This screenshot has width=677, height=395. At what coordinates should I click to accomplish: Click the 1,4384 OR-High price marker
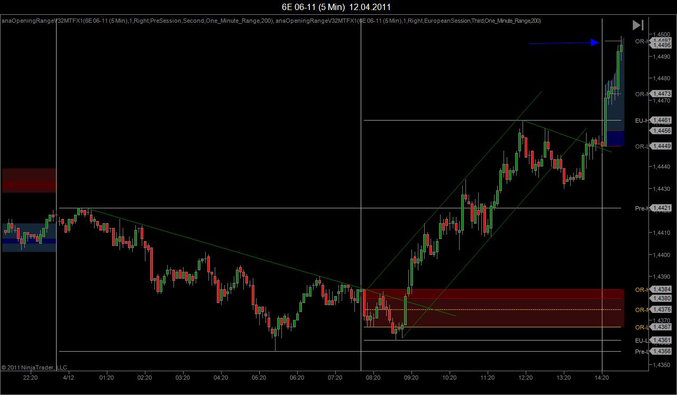tap(661, 289)
